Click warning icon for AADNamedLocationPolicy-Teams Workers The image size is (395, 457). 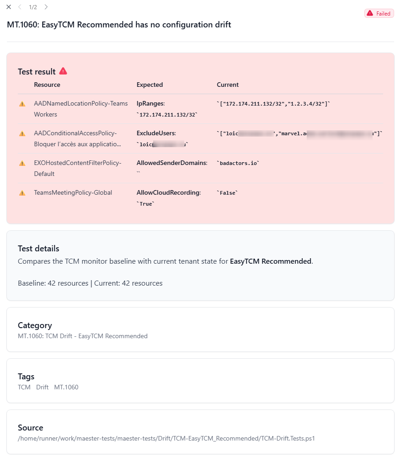click(x=21, y=104)
